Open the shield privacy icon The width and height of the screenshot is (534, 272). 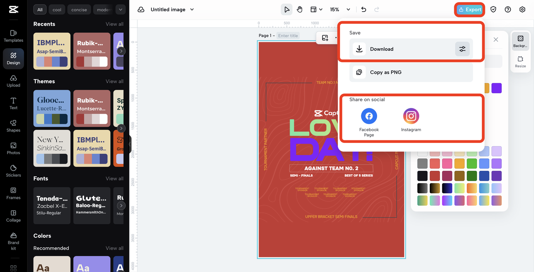point(493,10)
